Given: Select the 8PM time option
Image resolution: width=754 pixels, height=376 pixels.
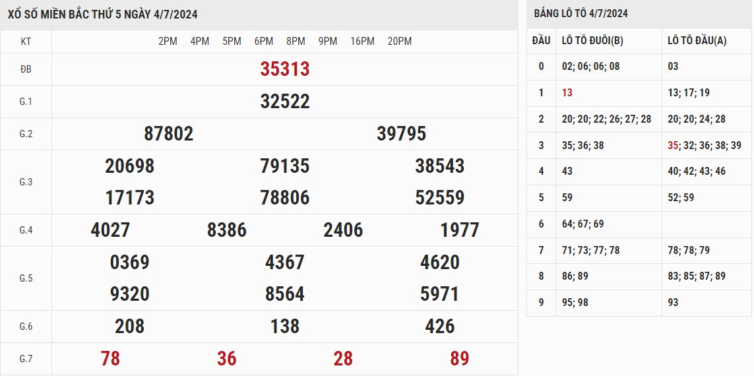Looking at the screenshot, I should [296, 42].
